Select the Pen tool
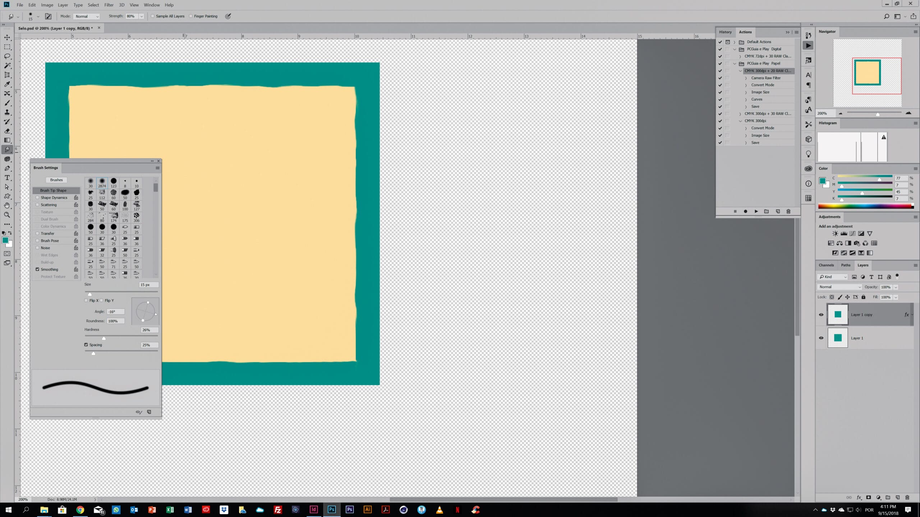This screenshot has width=920, height=517. pyautogui.click(x=7, y=168)
